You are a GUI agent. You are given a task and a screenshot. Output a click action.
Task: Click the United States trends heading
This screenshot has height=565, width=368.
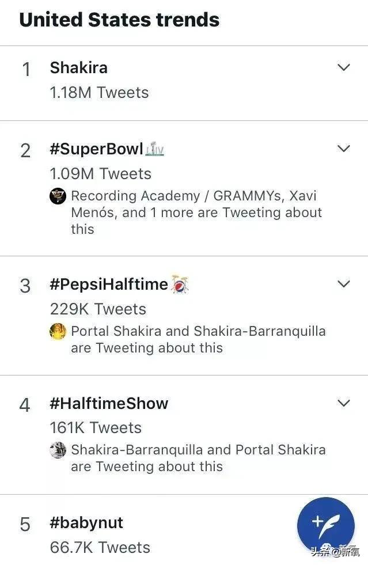(119, 20)
